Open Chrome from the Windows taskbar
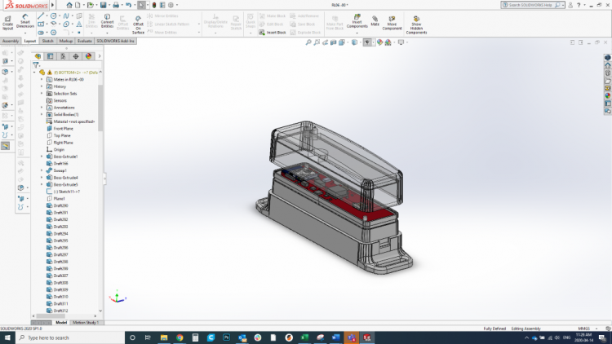This screenshot has width=612, height=344. click(180, 337)
